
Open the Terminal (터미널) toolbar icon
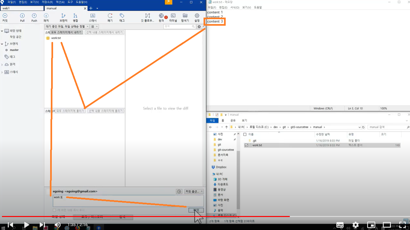point(173,18)
